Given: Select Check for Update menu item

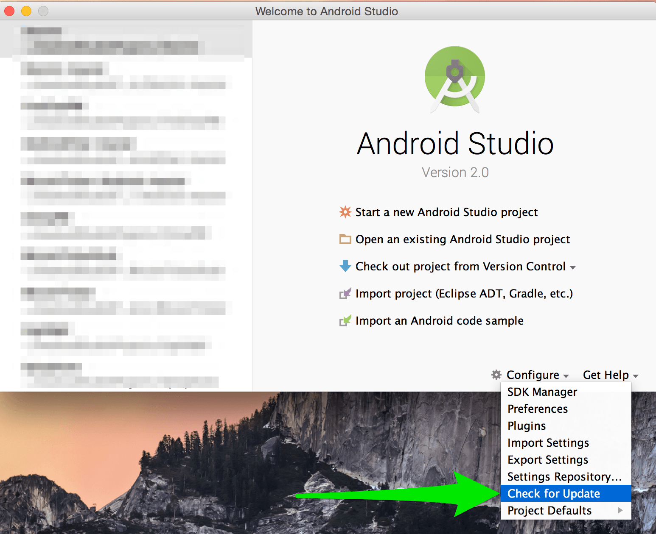Looking at the screenshot, I should 553,493.
